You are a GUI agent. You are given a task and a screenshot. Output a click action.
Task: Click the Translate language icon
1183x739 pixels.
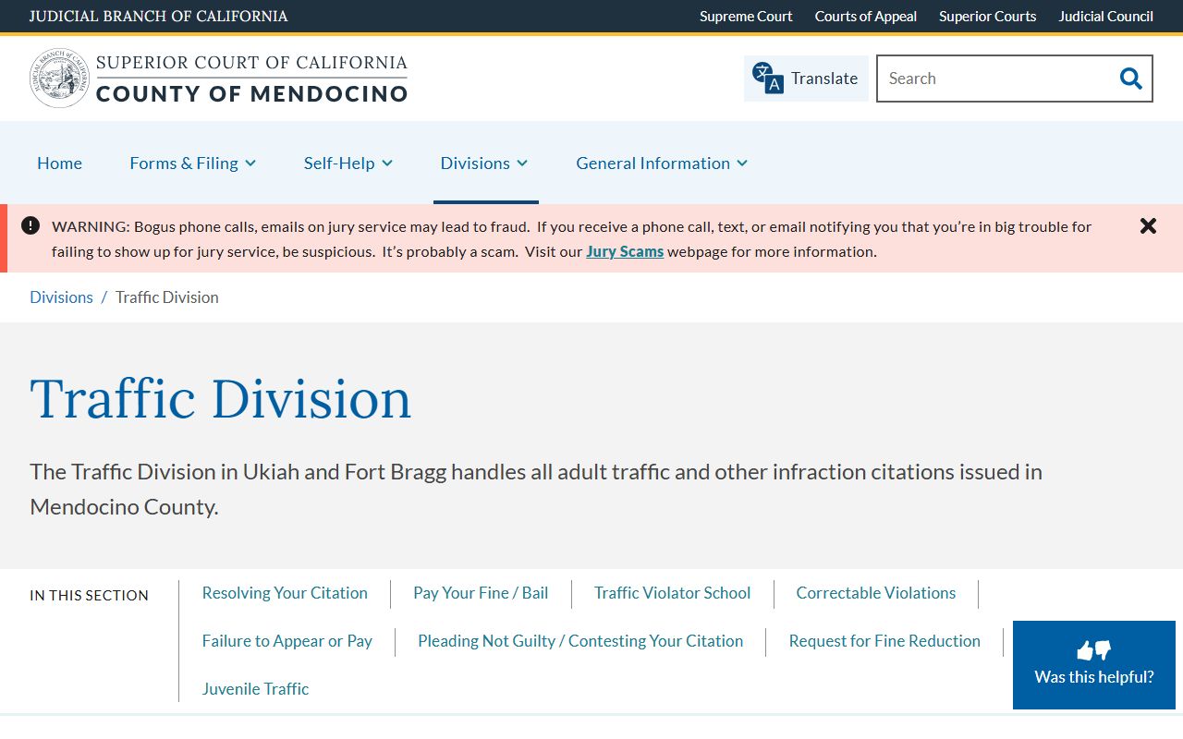coord(767,79)
